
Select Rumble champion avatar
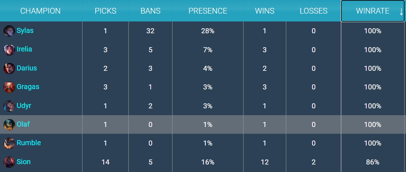pyautogui.click(x=9, y=143)
